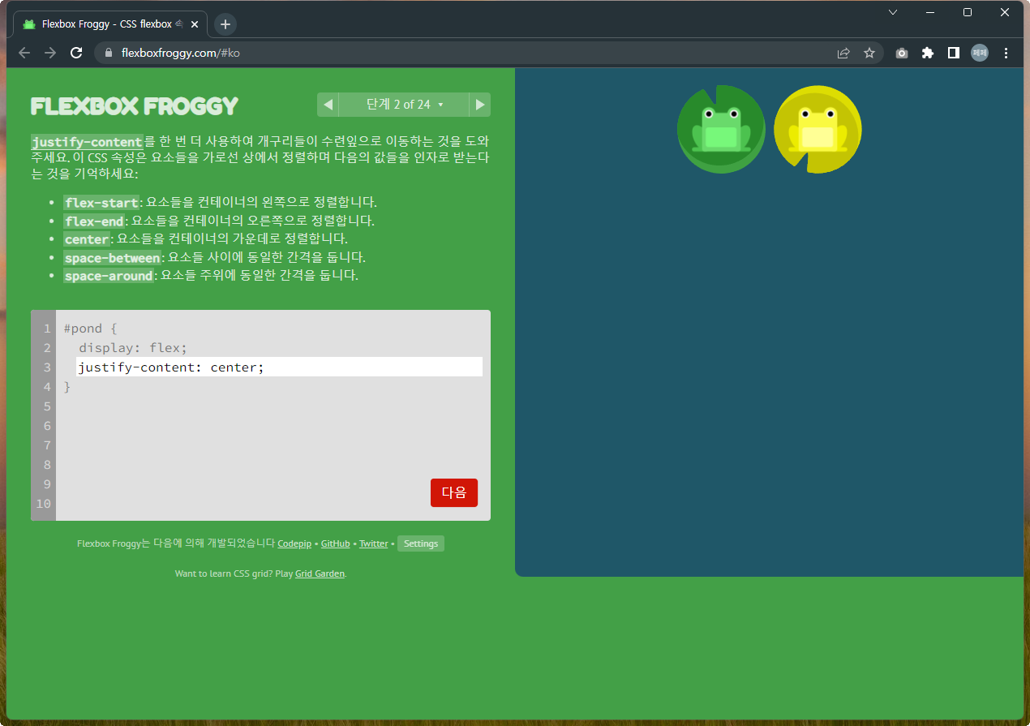Click the flex-start keyword in the list
Viewport: 1030px width, 726px height.
102,202
